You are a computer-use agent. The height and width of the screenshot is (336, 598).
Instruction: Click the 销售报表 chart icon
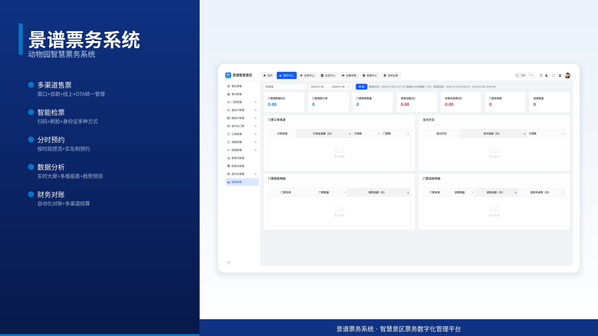pyautogui.click(x=229, y=182)
